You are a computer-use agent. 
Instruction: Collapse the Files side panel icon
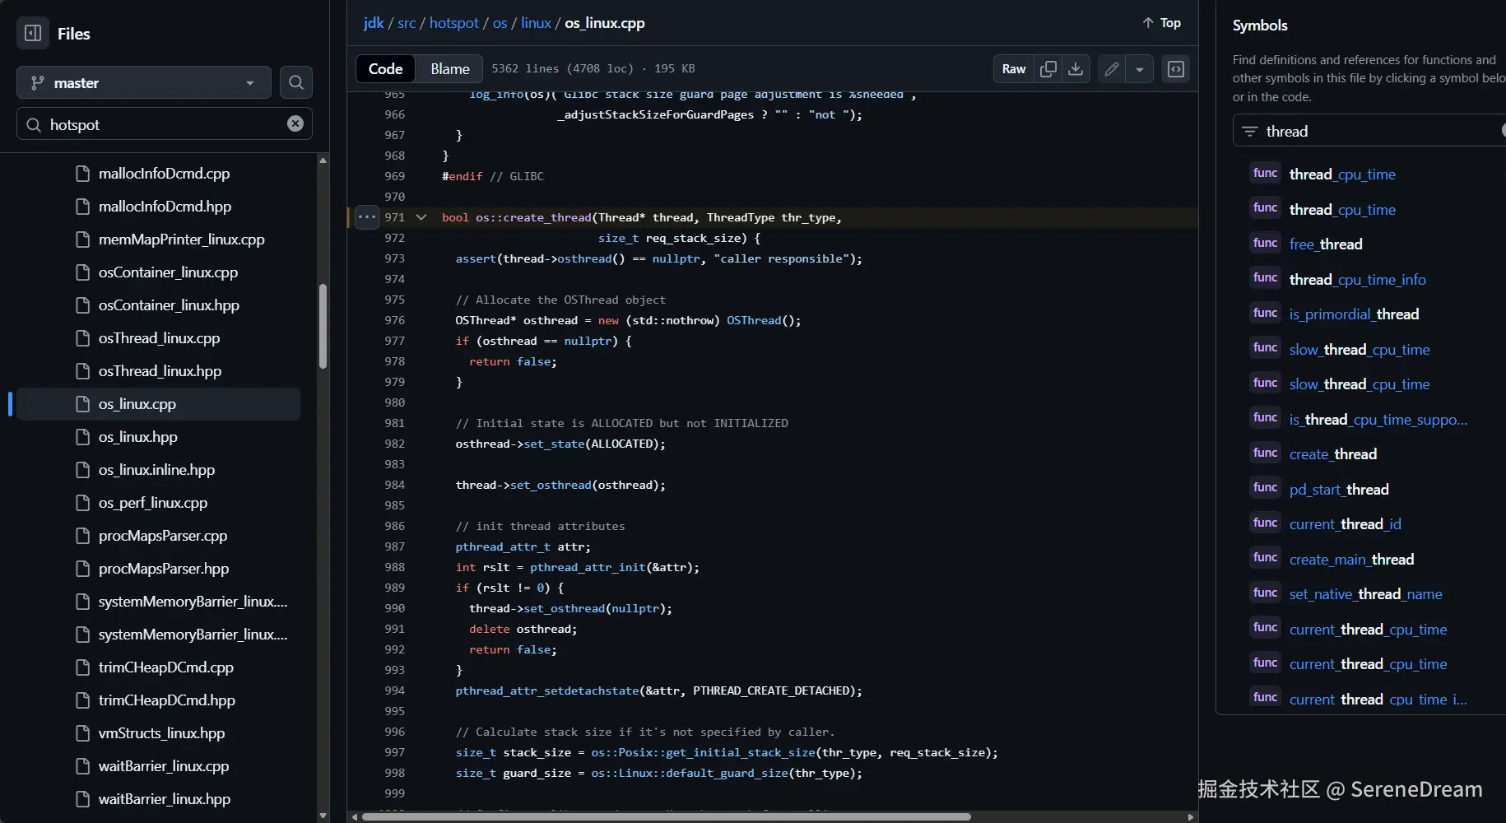(x=33, y=34)
